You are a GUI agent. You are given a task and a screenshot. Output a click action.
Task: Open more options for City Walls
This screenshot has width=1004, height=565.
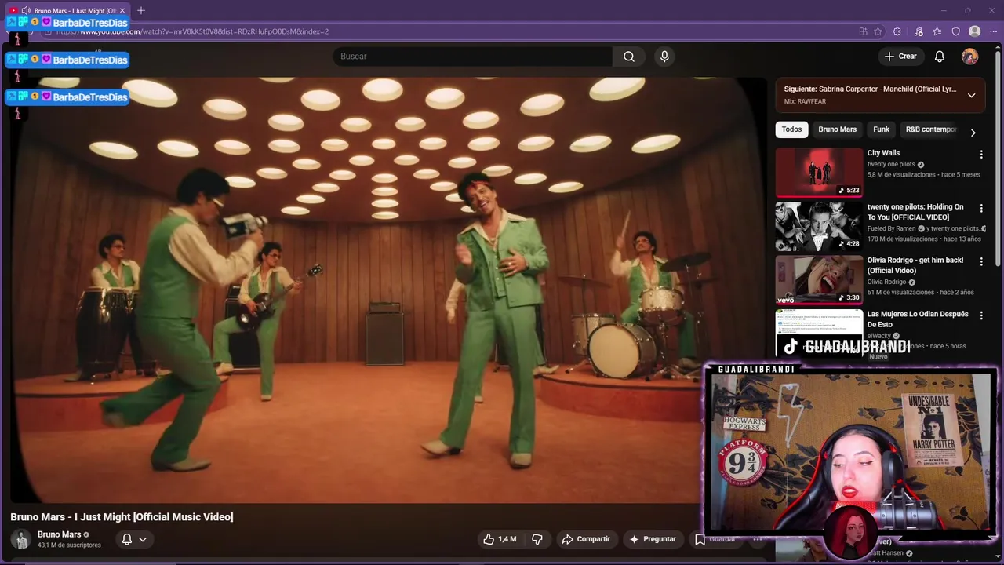(980, 155)
